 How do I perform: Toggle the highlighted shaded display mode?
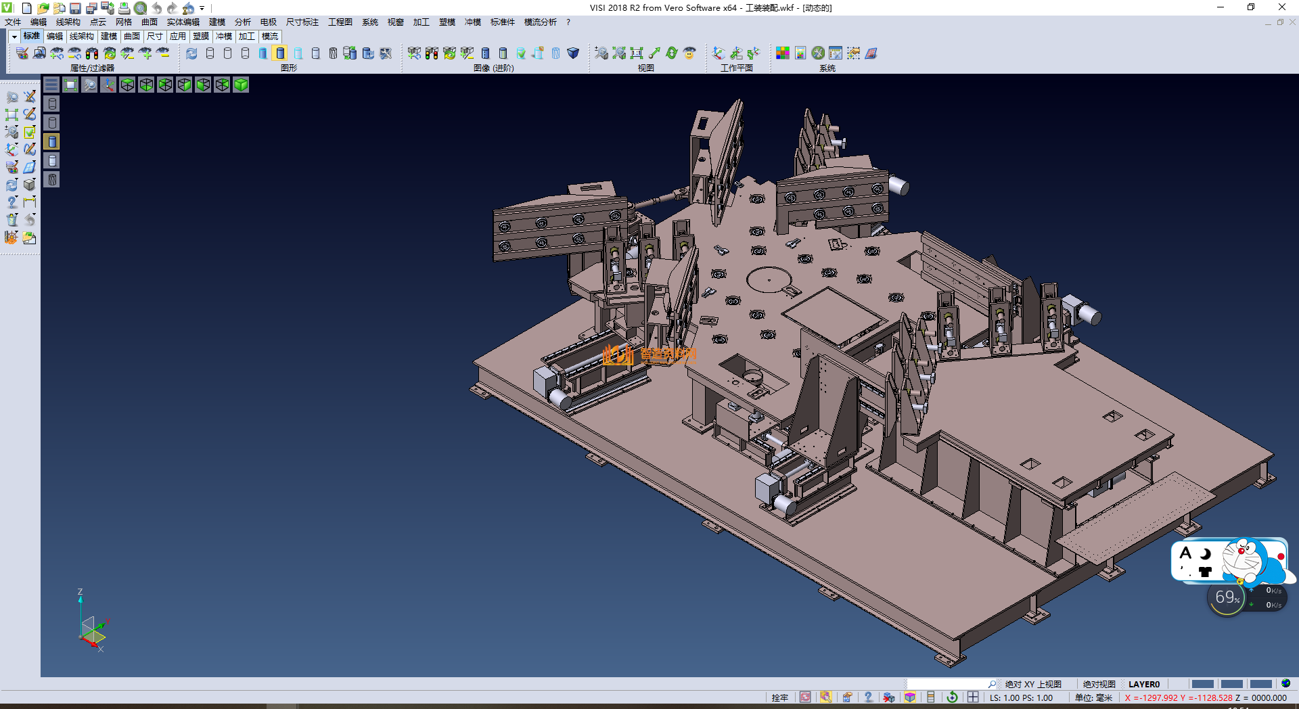coord(280,53)
